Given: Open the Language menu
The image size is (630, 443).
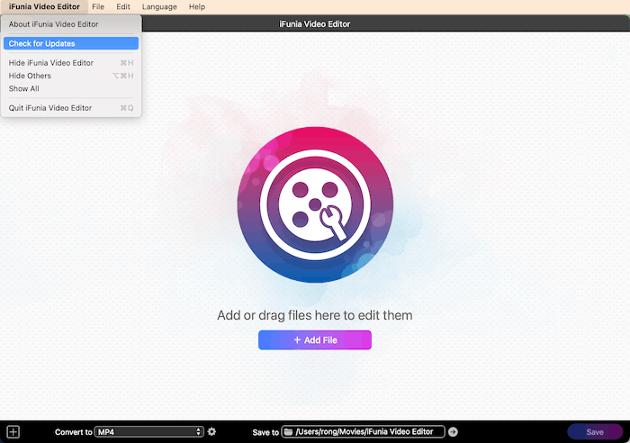Looking at the screenshot, I should pos(159,6).
